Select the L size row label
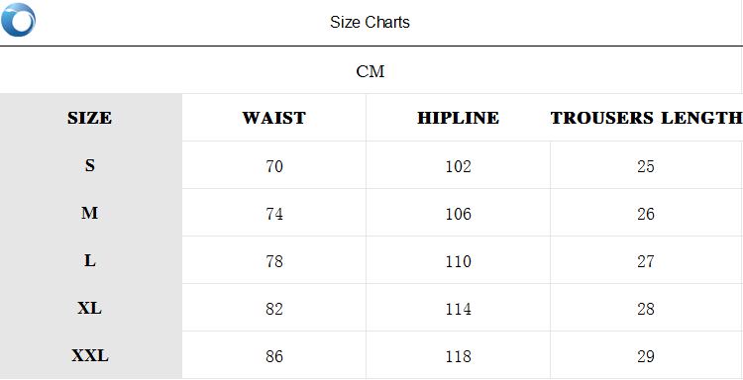The width and height of the screenshot is (743, 380). pos(90,260)
